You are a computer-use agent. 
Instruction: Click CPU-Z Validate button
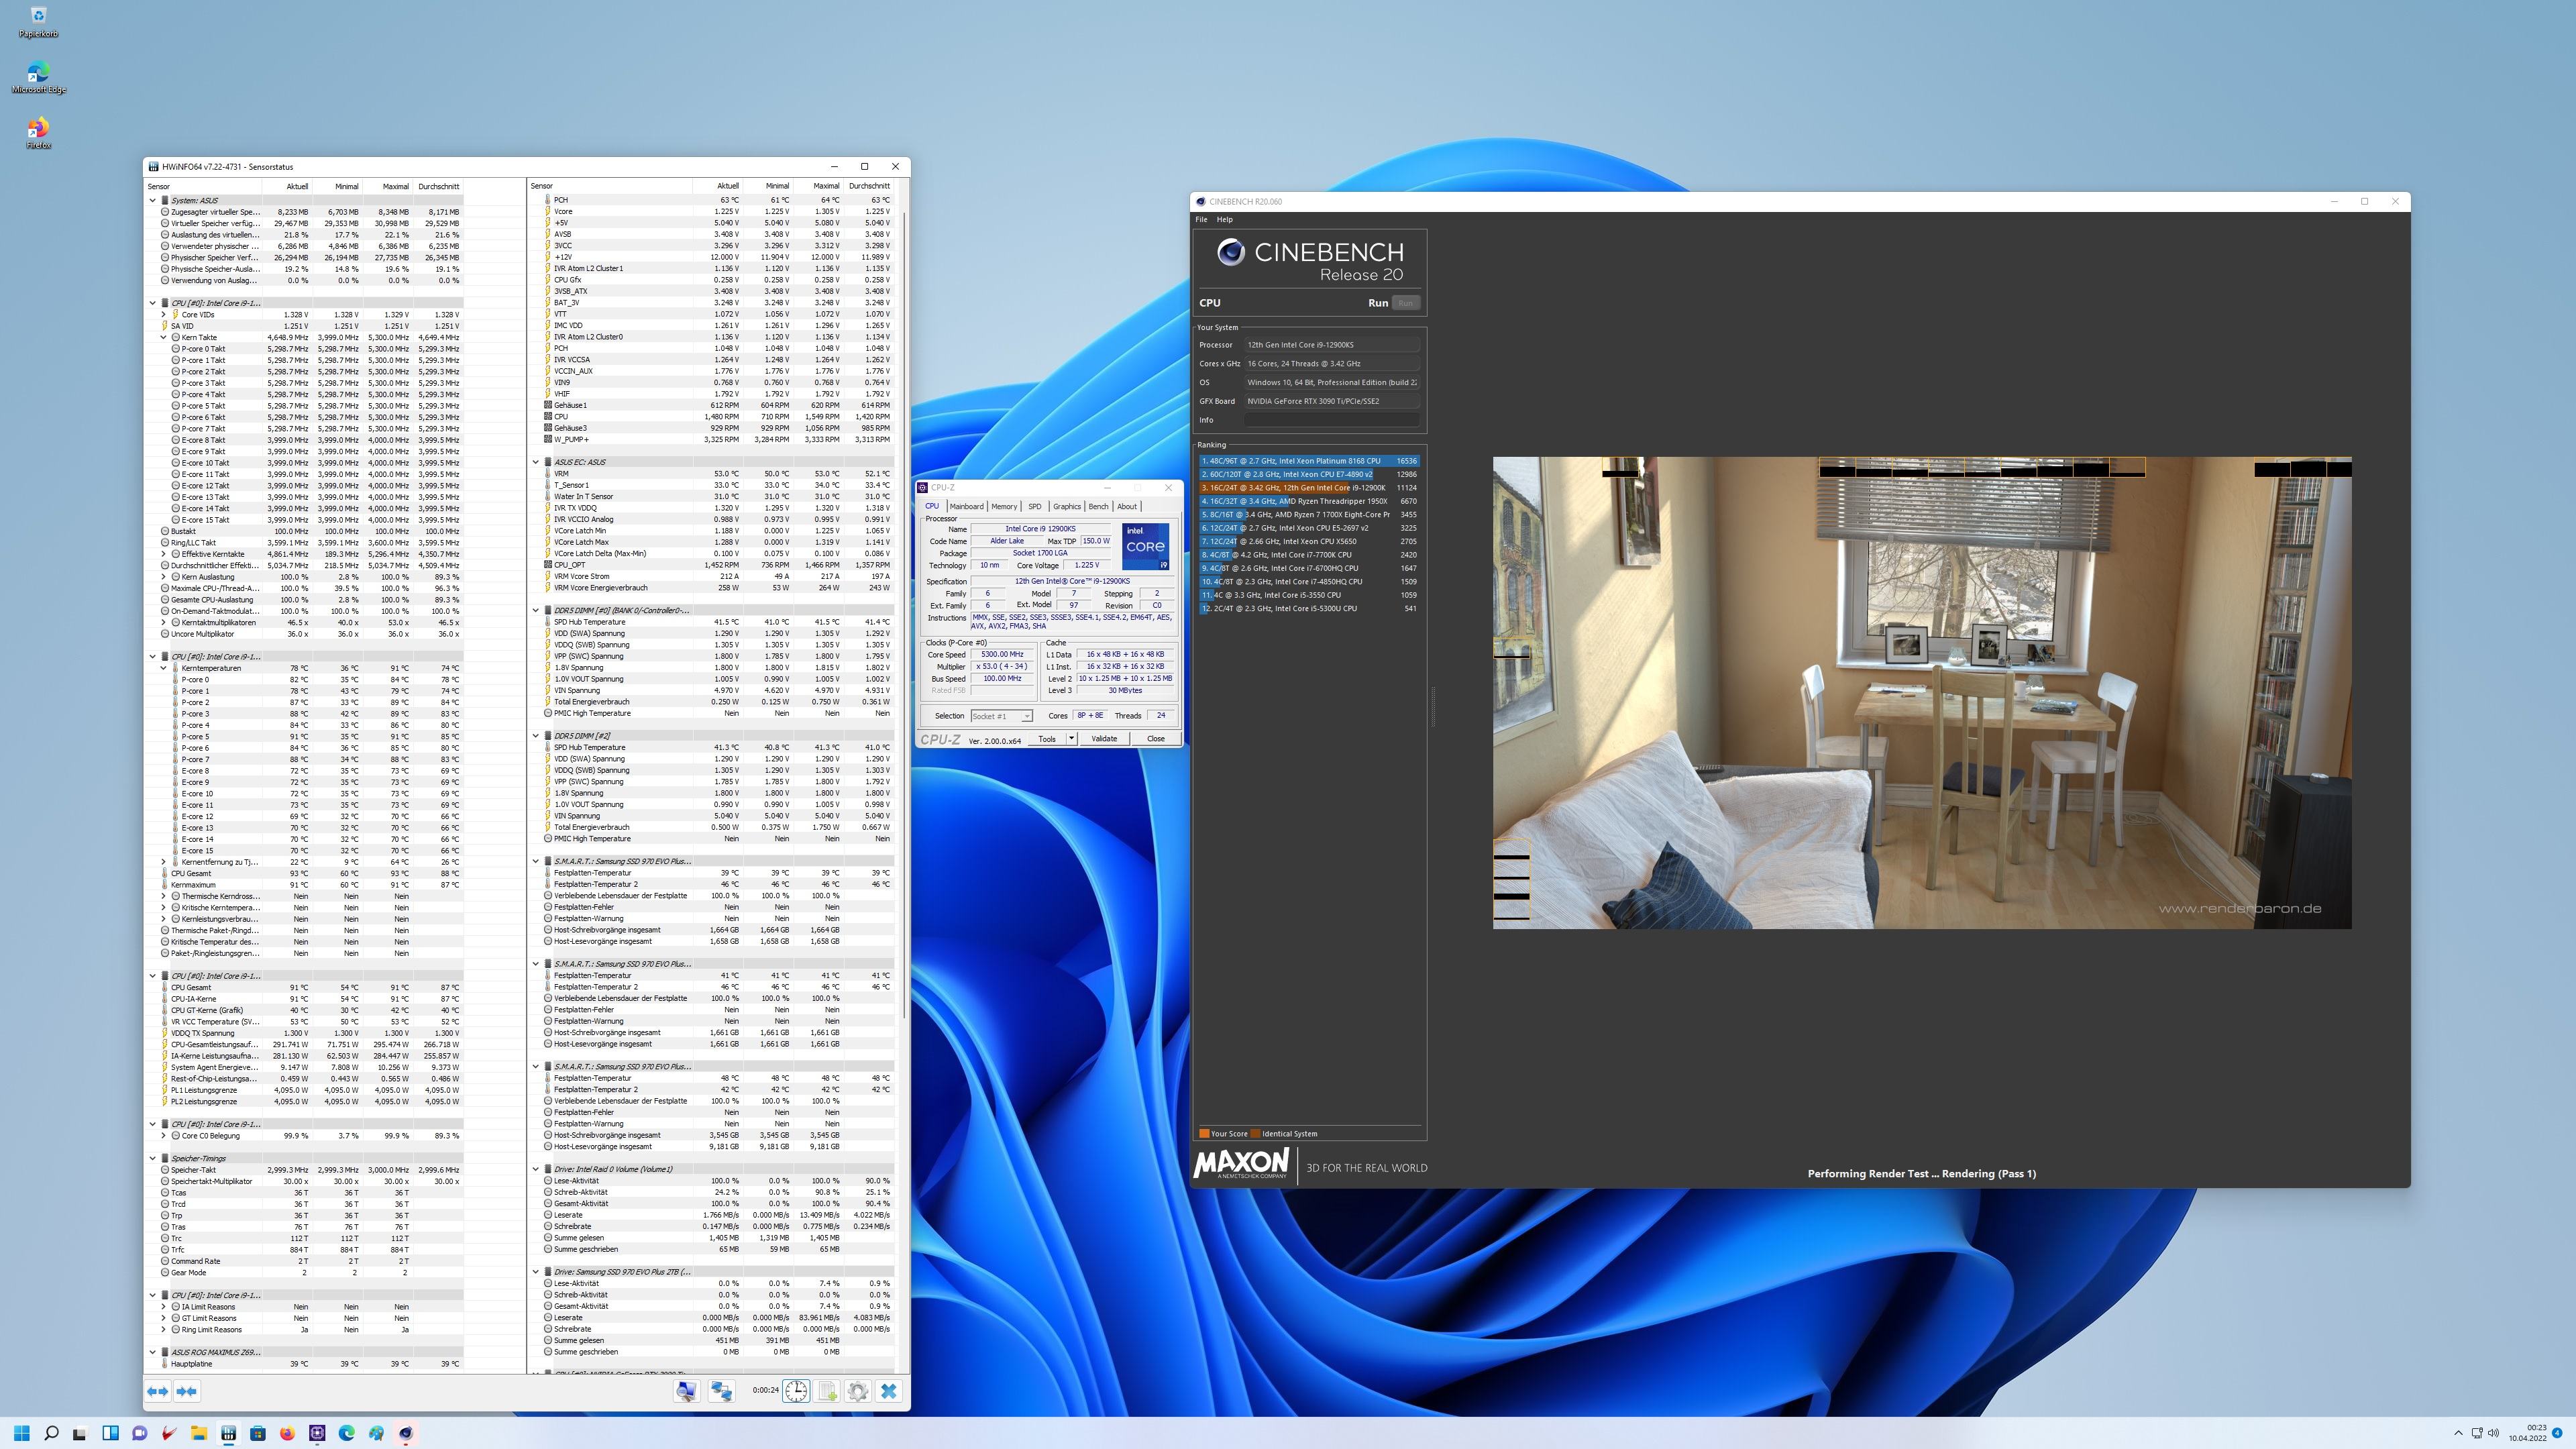pyautogui.click(x=1104, y=739)
